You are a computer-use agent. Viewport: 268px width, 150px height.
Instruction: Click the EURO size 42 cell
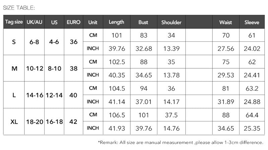(x=74, y=122)
